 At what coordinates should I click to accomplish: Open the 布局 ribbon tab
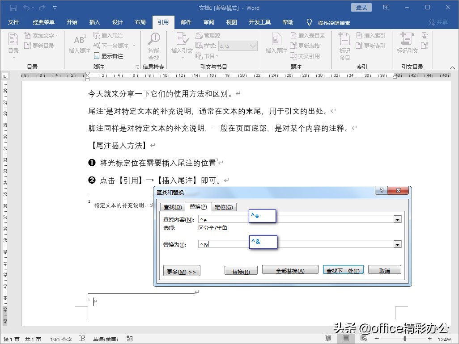[140, 22]
